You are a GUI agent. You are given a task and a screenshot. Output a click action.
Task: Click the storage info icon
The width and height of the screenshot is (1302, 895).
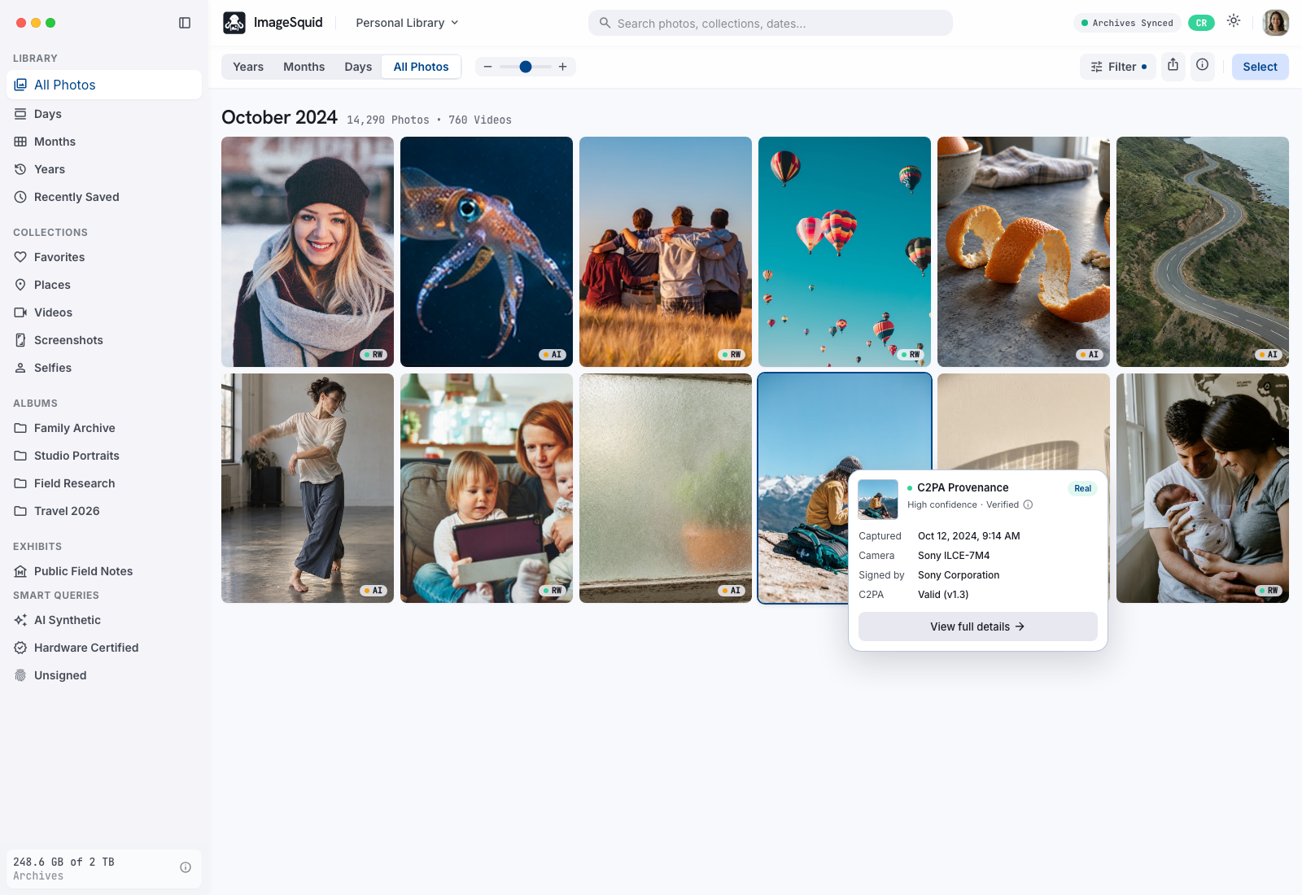tap(186, 867)
